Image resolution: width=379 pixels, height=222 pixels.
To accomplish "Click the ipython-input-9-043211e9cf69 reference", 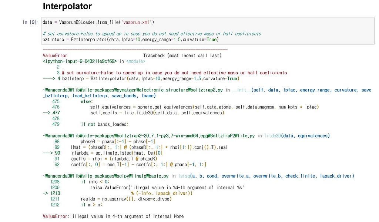I will (x=80, y=61).
